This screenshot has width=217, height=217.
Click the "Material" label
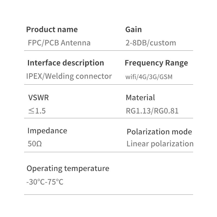click(140, 98)
